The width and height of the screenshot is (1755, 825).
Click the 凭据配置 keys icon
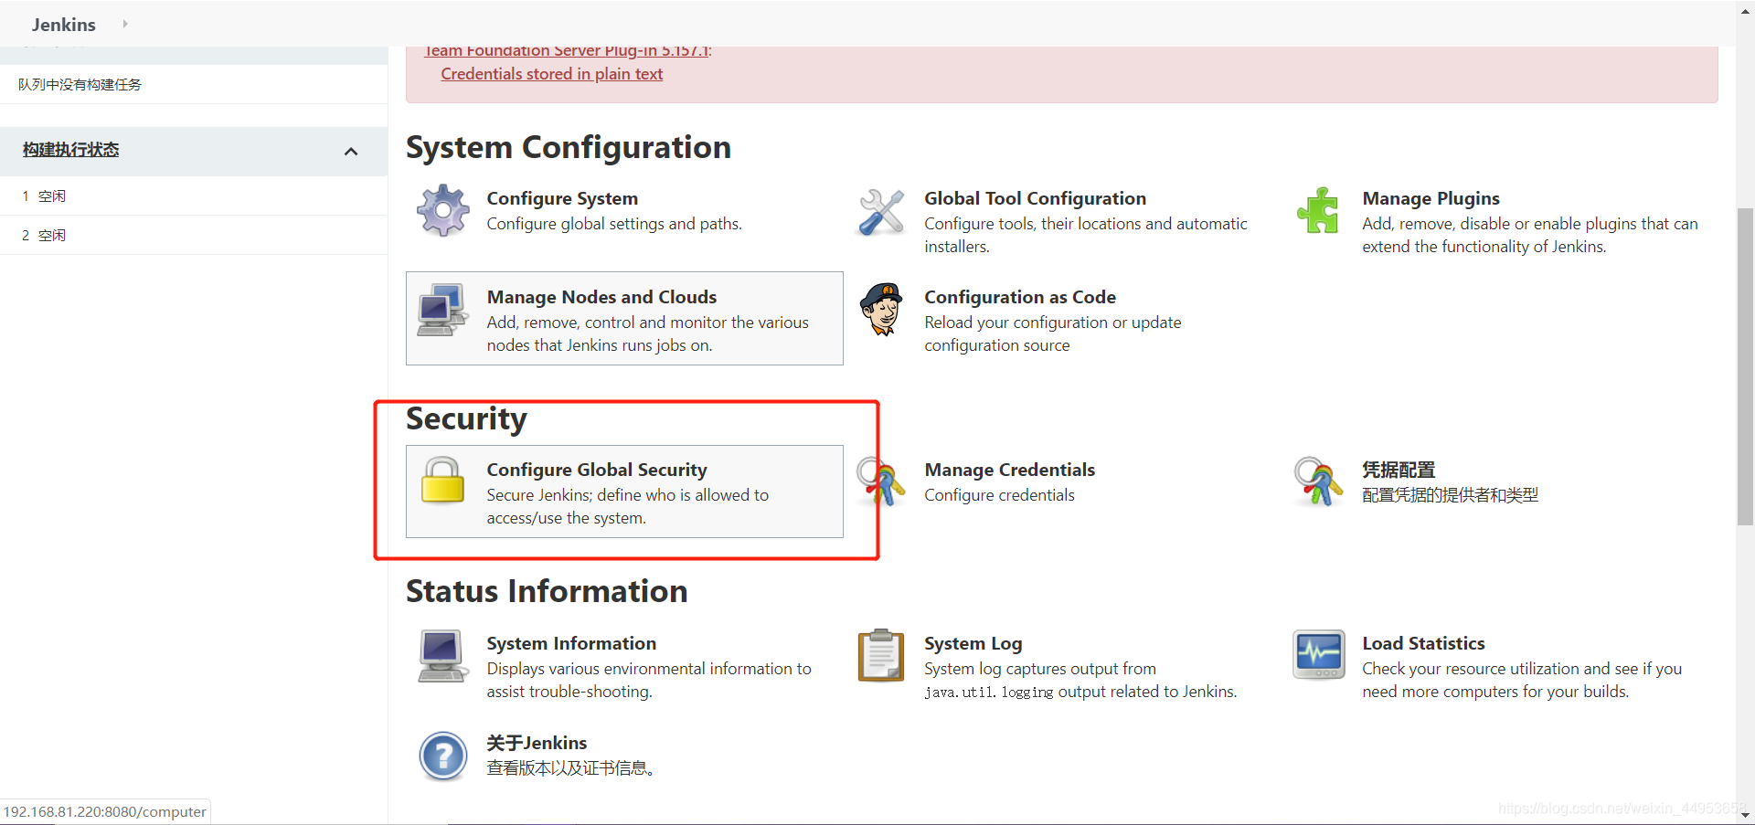(x=1318, y=481)
